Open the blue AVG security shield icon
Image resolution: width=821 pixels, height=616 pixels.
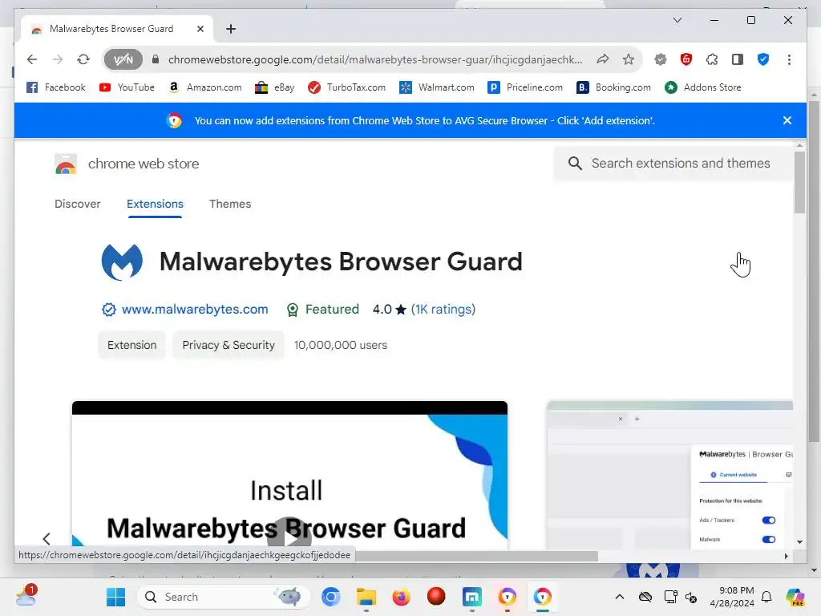pyautogui.click(x=763, y=59)
